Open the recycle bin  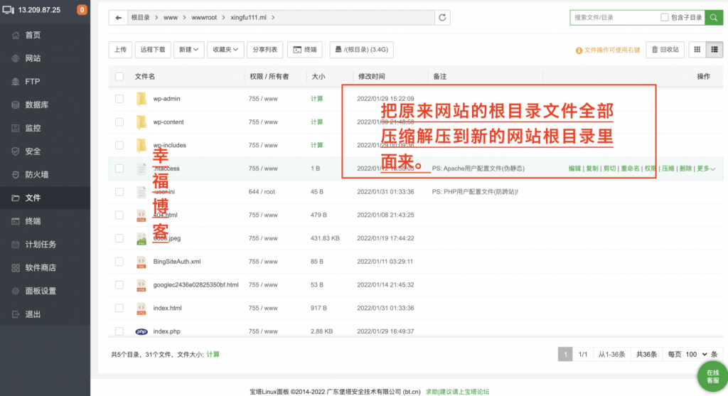665,50
